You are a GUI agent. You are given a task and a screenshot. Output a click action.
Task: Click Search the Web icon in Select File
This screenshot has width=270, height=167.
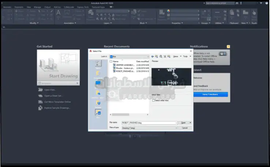point(161,57)
